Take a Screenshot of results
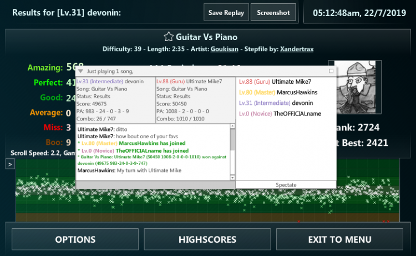 coord(273,12)
